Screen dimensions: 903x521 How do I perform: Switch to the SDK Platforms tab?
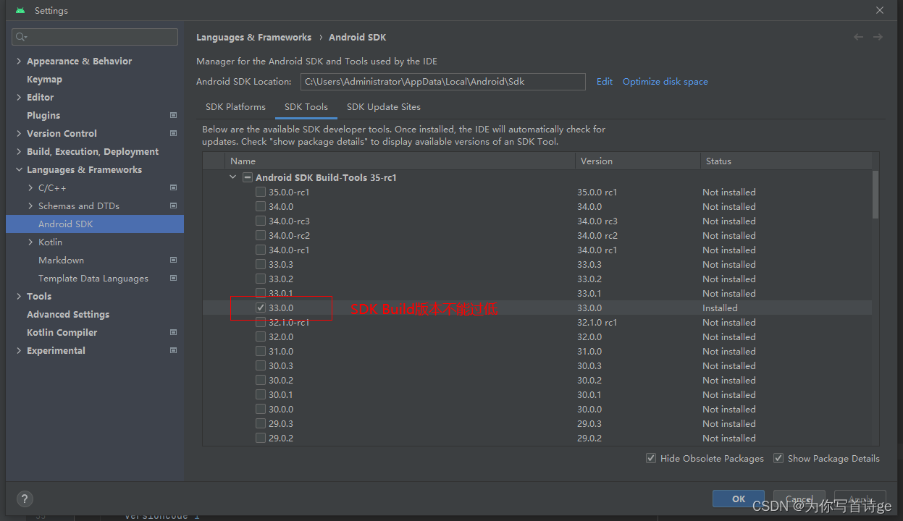coord(235,106)
